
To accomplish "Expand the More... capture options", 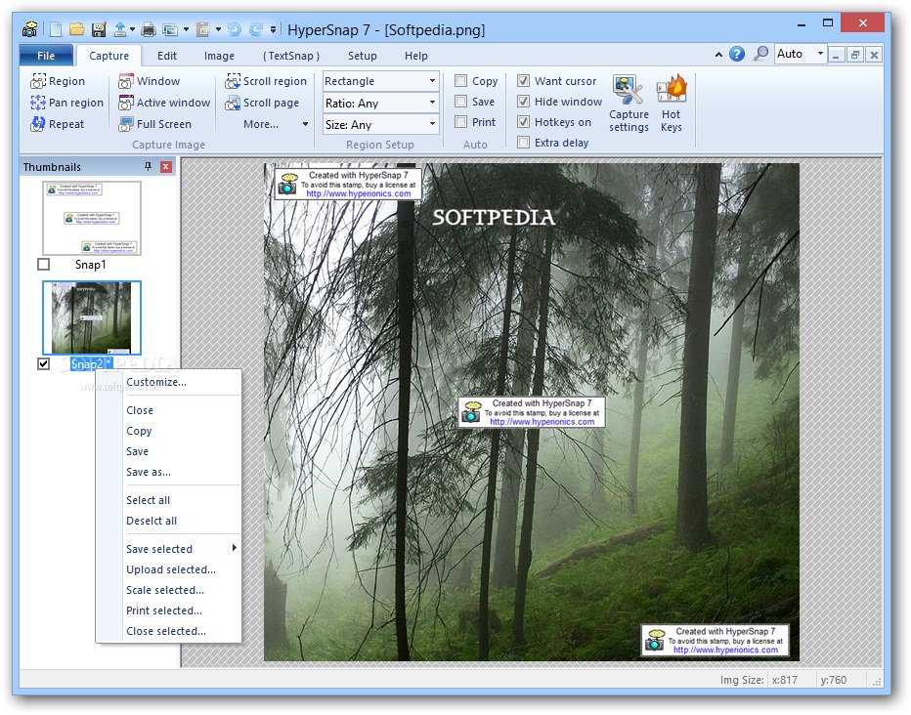I will pyautogui.click(x=276, y=124).
